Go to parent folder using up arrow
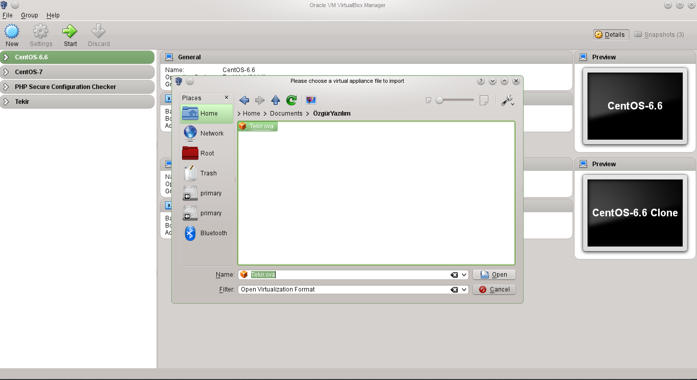This screenshot has width=697, height=380. [276, 100]
